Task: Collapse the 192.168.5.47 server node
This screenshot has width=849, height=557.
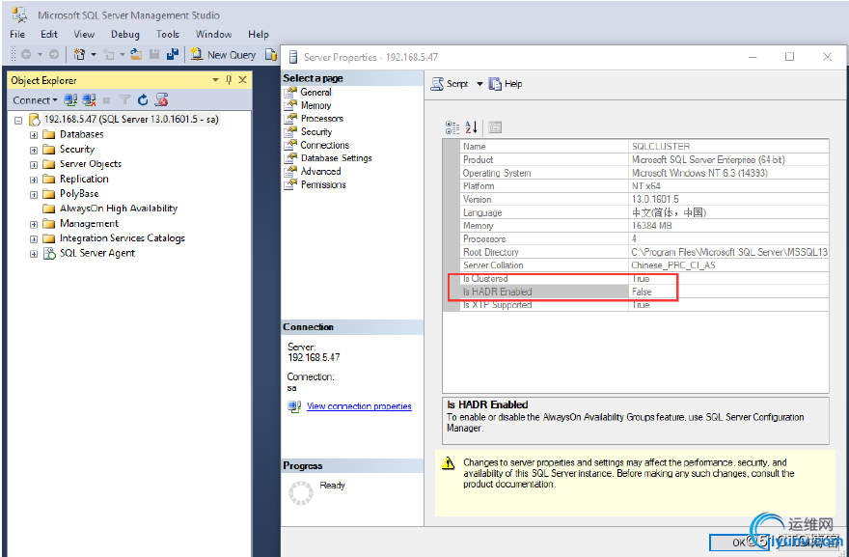Action: (18, 121)
